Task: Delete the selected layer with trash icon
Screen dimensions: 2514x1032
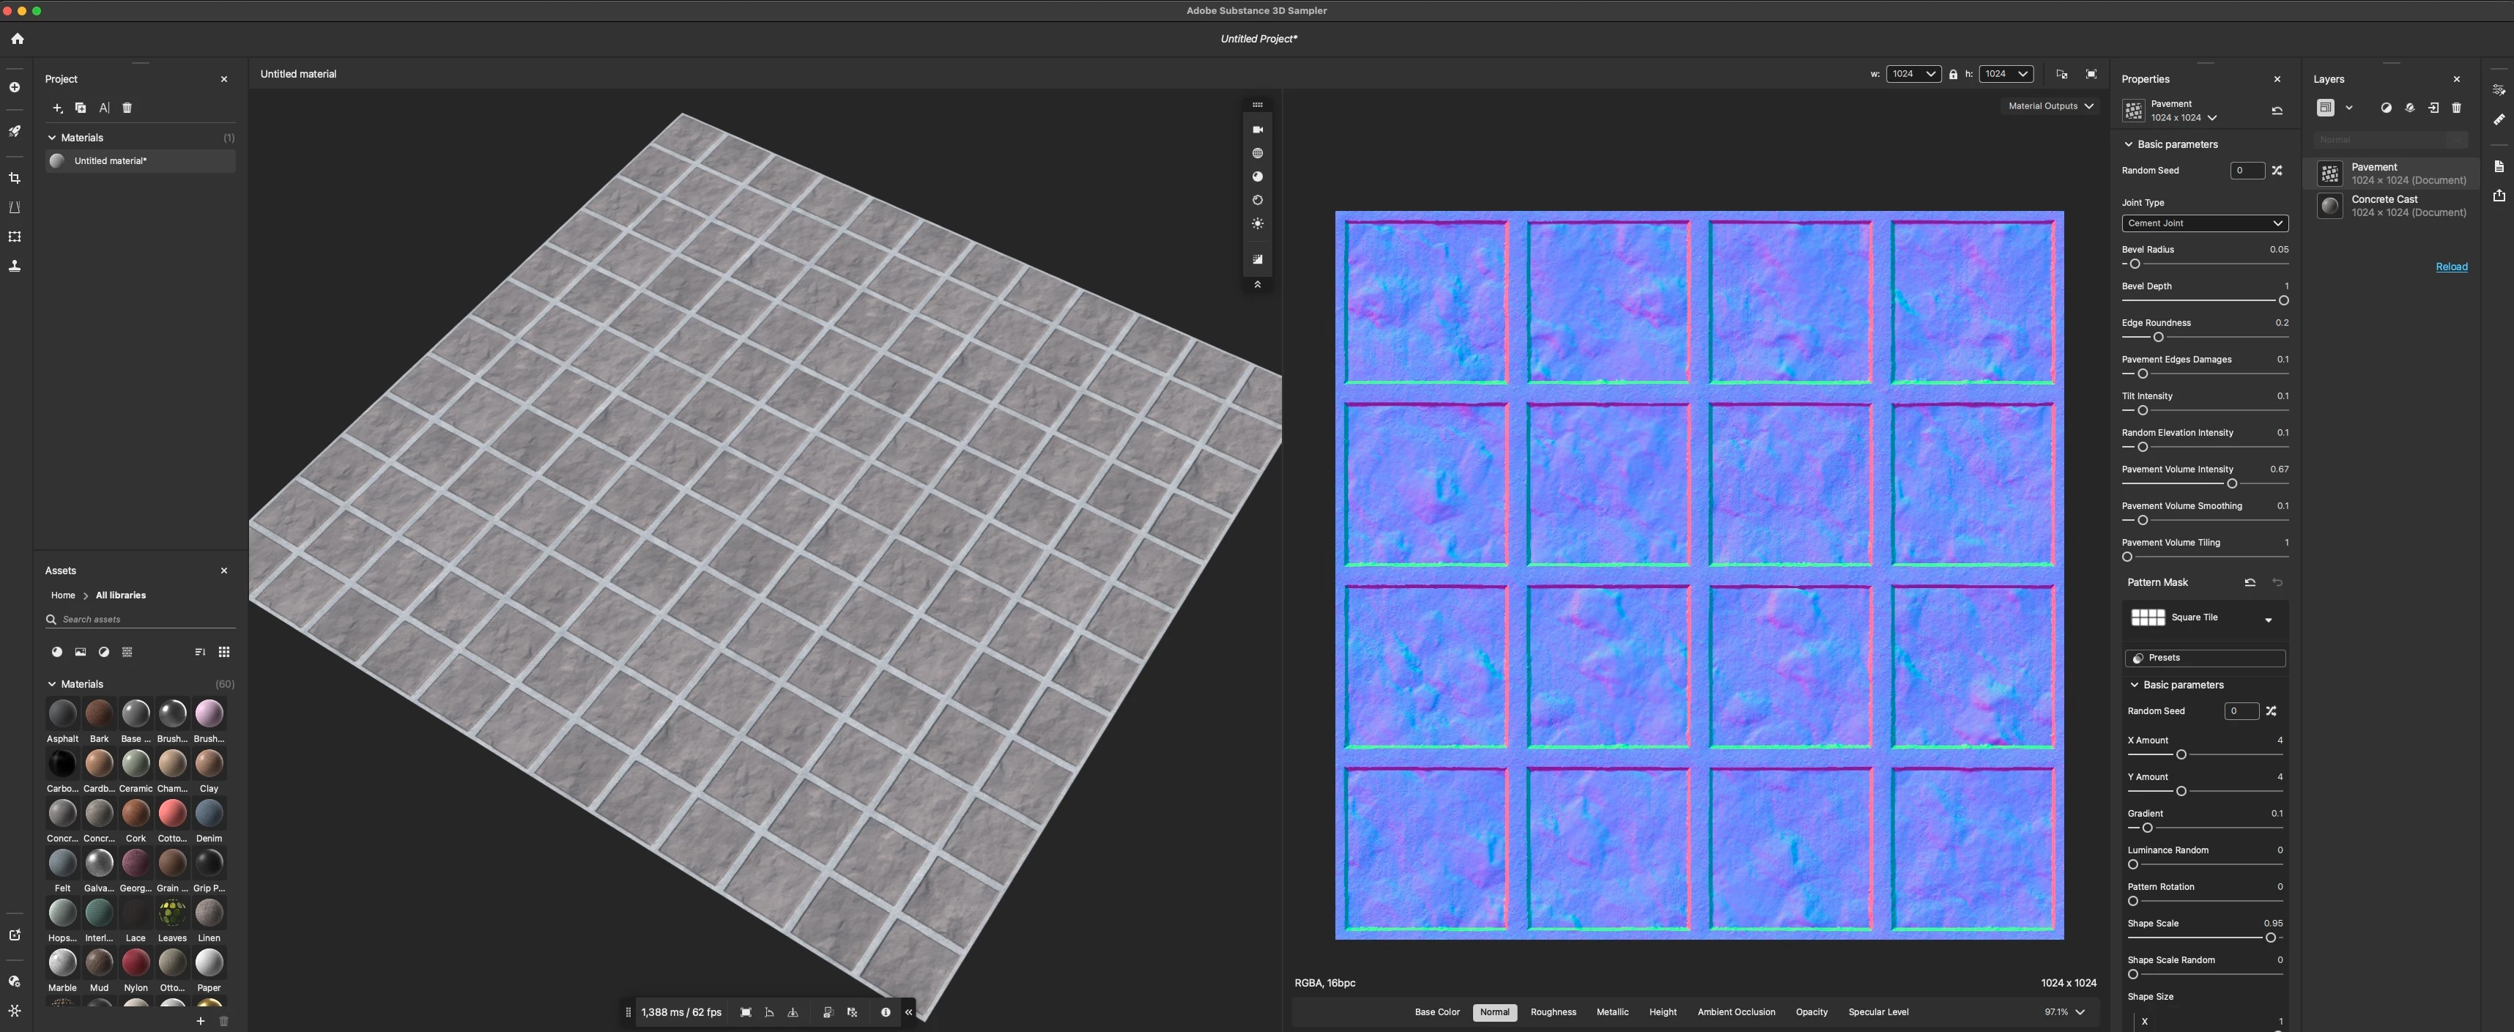Action: (x=2456, y=108)
